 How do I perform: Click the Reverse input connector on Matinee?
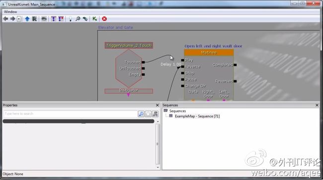(182, 67)
